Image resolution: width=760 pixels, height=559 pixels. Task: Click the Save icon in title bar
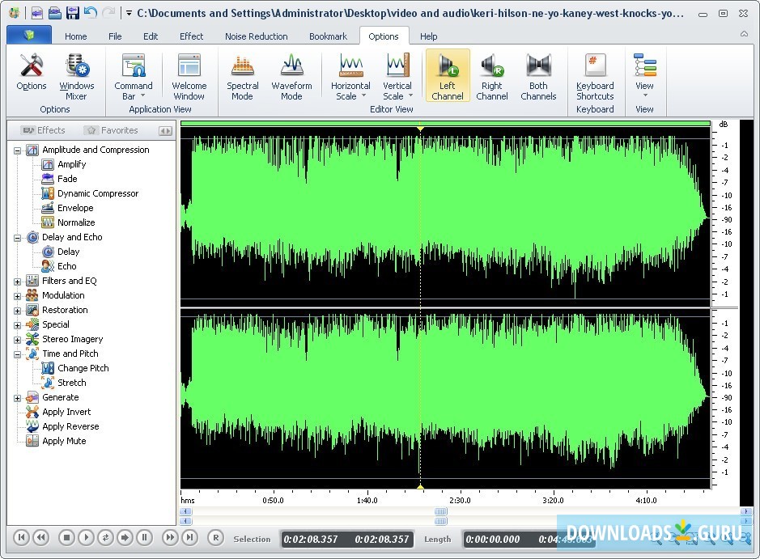pyautogui.click(x=73, y=13)
